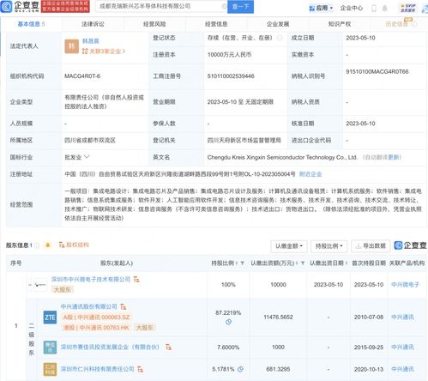Clear the company search box text
Screen dimensions: 428x381
225,6
